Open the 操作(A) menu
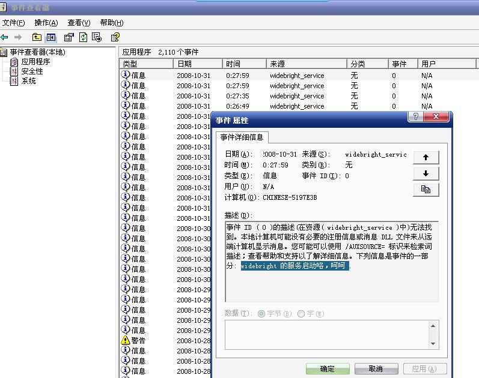This screenshot has width=479, height=378. (46, 23)
